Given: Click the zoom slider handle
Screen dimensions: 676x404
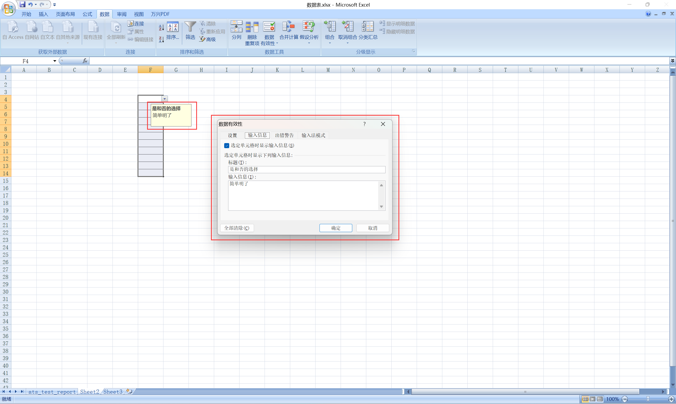Looking at the screenshot, I should 648,399.
